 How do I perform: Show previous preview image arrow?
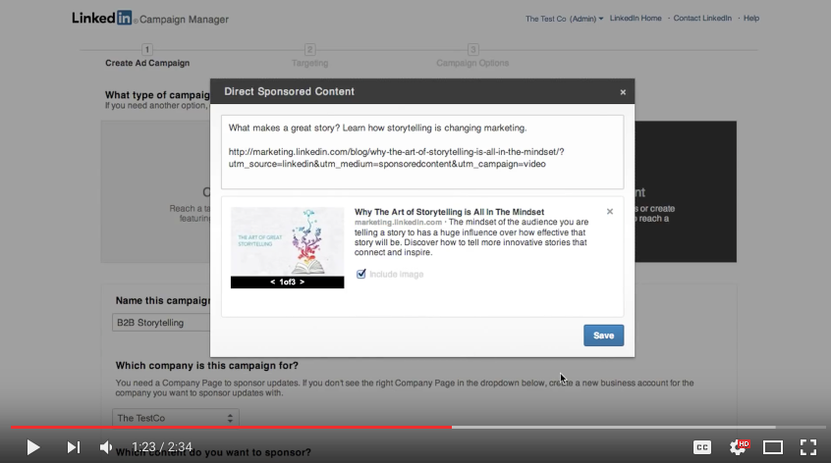click(x=272, y=283)
